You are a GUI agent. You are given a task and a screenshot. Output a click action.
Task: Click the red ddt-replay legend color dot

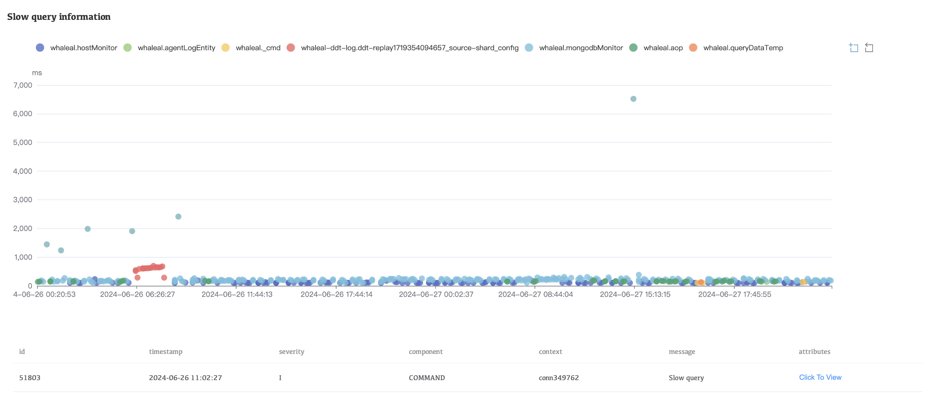291,48
